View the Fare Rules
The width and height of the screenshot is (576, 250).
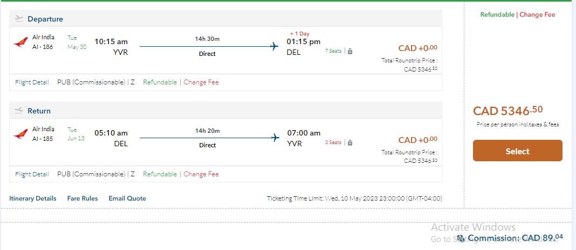(83, 198)
